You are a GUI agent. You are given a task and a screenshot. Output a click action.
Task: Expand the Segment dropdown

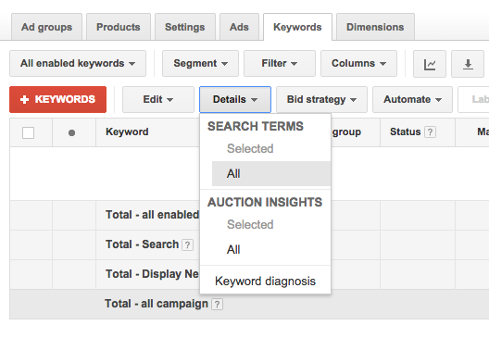coord(200,64)
